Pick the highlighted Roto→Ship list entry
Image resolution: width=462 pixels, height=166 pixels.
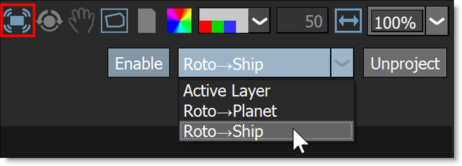coord(266,131)
